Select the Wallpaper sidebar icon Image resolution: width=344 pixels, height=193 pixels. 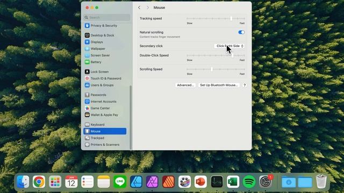pyautogui.click(x=87, y=49)
